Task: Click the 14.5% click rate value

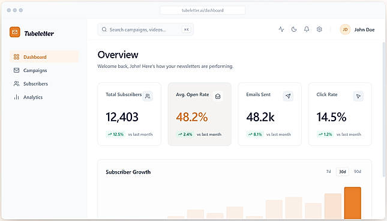Action: point(331,117)
